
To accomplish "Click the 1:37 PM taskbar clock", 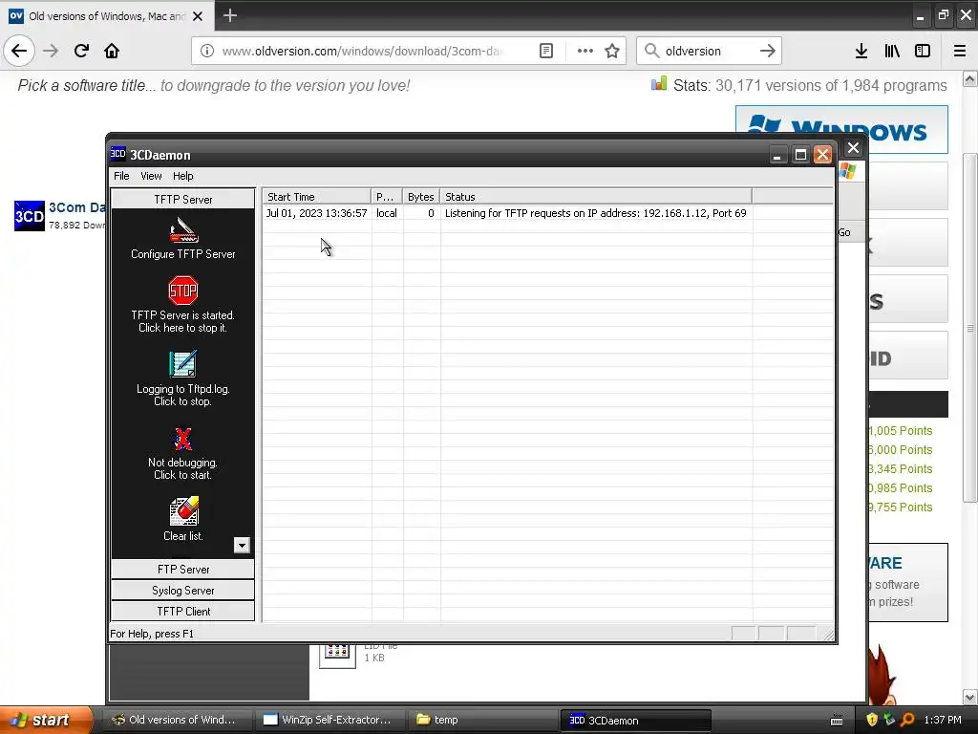I will pos(943,720).
